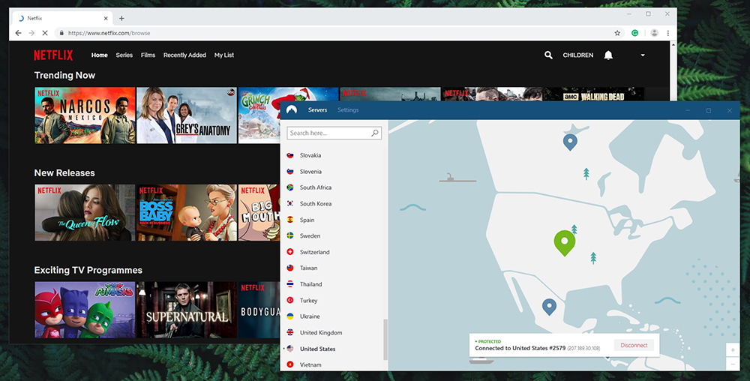Open the NordVPN Settings tab
Viewport: 750px width, 381px height.
coord(348,110)
